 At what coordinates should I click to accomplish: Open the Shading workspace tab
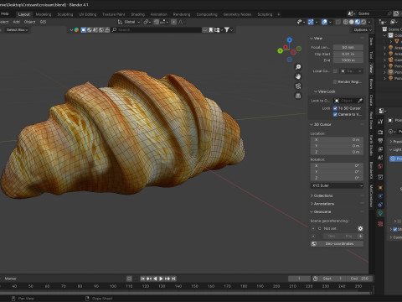pos(137,14)
